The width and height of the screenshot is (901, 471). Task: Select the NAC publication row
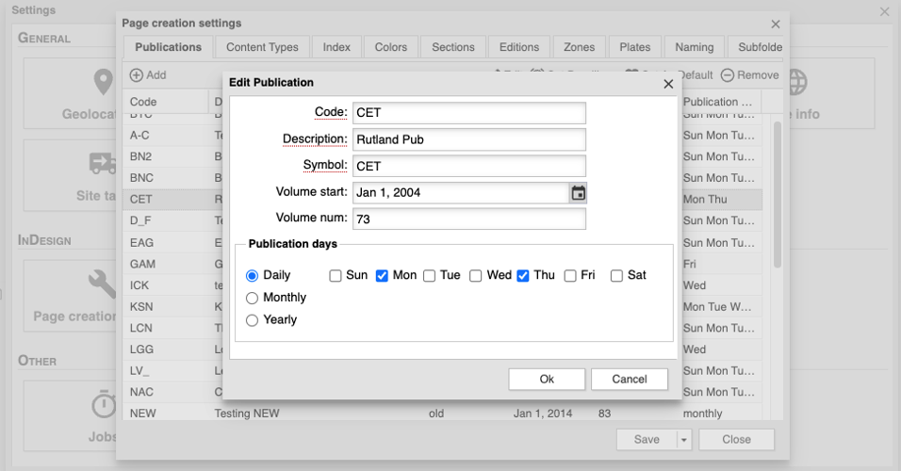[442, 392]
